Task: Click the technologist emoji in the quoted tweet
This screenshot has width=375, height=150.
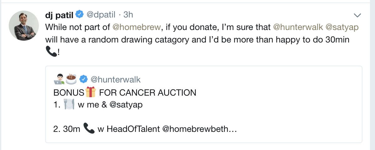Action: 59,79
